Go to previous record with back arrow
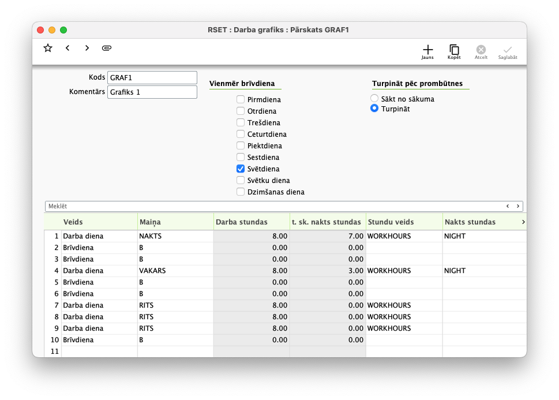 67,48
